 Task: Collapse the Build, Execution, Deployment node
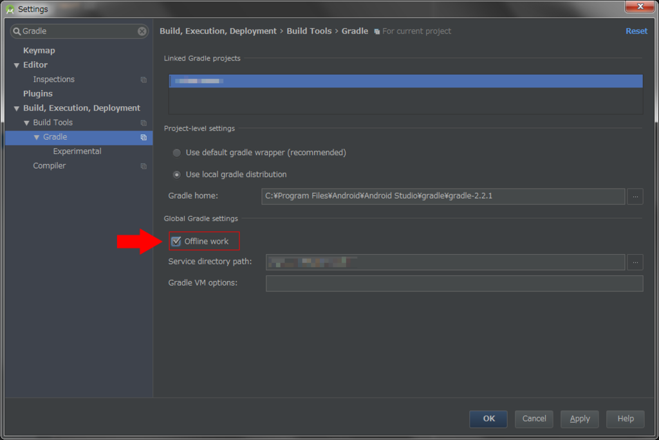(16, 107)
